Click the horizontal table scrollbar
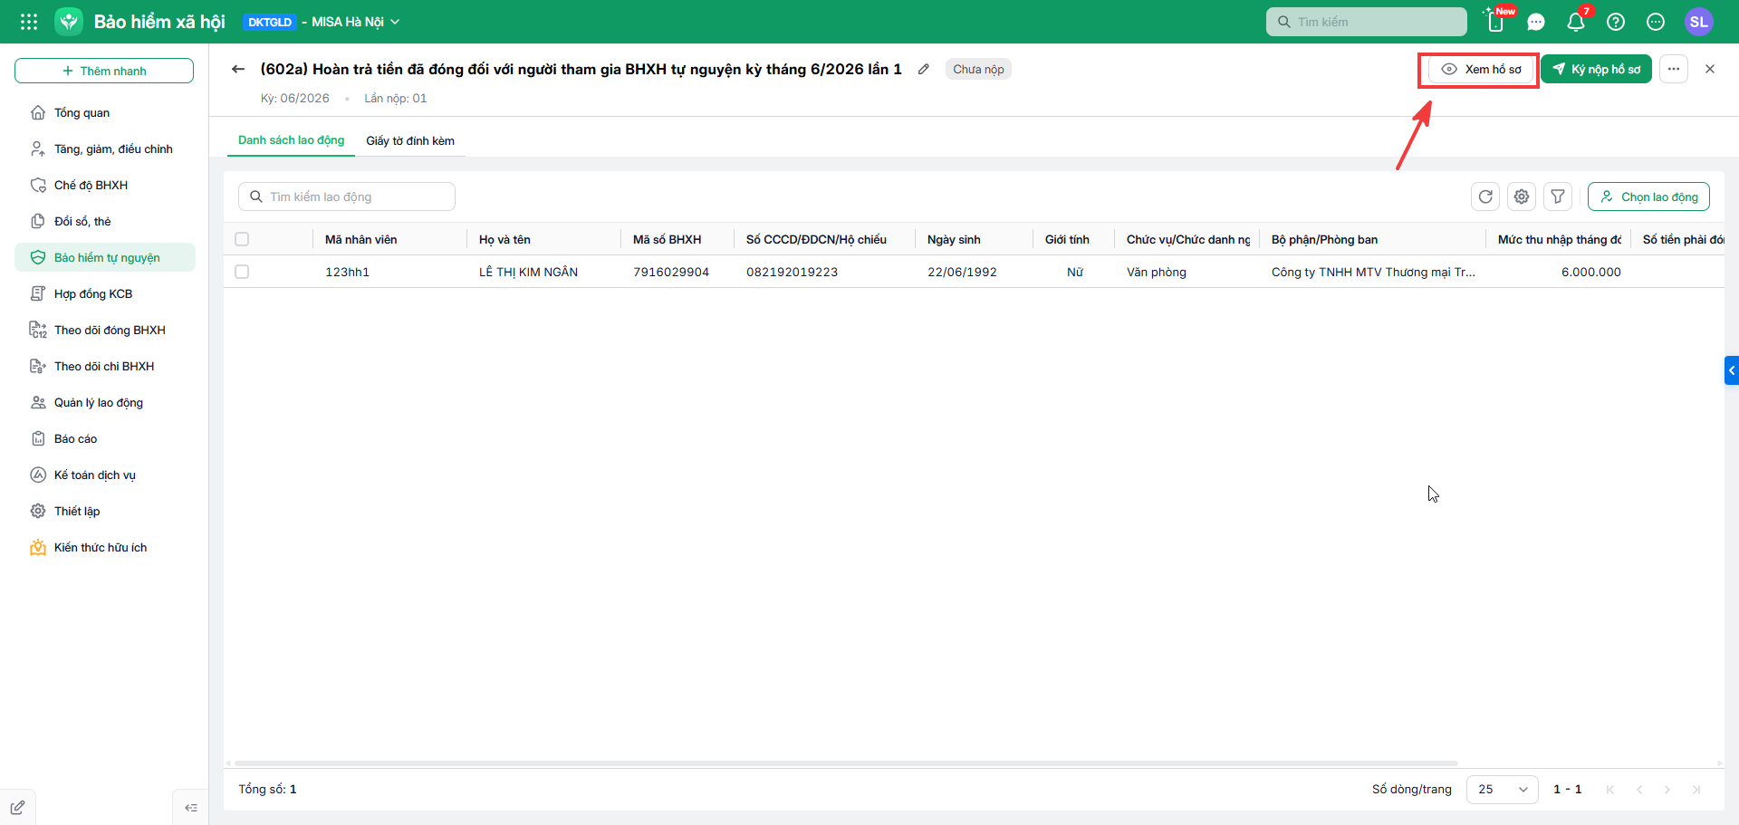The height and width of the screenshot is (825, 1739). click(846, 763)
